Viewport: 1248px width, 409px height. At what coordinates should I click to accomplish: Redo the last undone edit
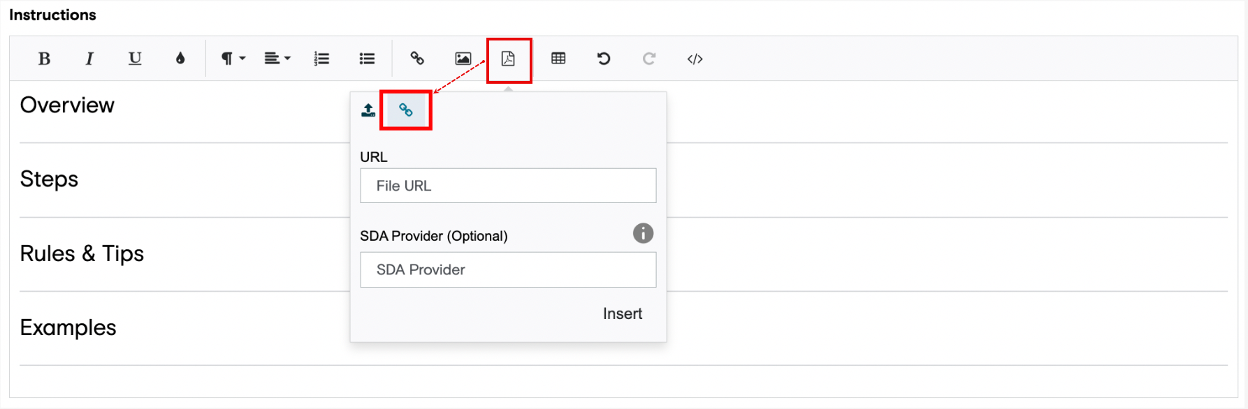tap(649, 59)
